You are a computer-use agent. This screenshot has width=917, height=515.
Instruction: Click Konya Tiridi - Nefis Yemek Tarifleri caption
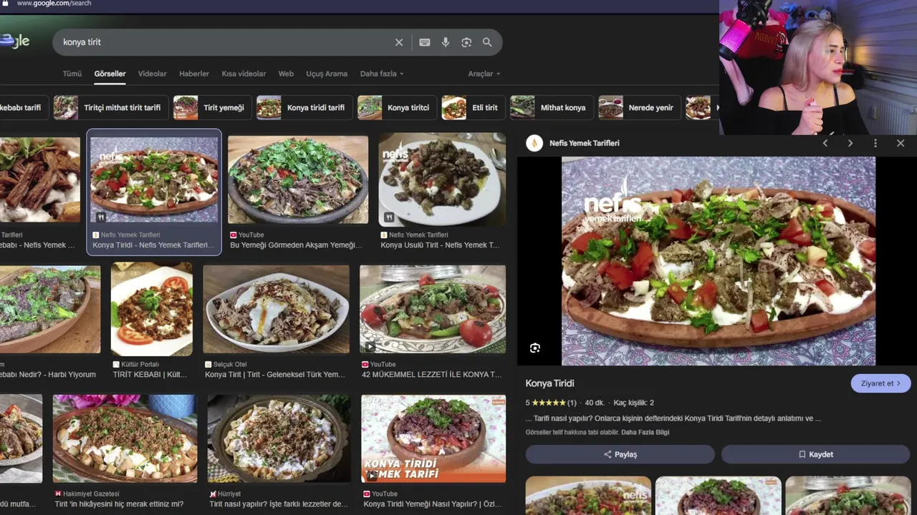coord(153,245)
